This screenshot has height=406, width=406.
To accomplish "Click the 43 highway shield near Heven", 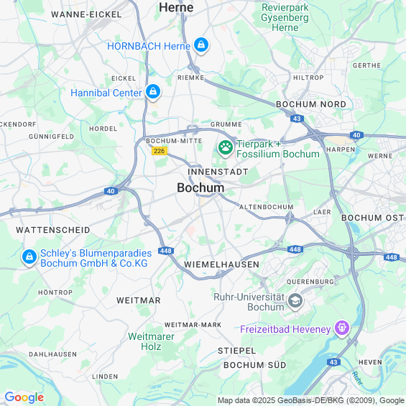I will (x=333, y=362).
